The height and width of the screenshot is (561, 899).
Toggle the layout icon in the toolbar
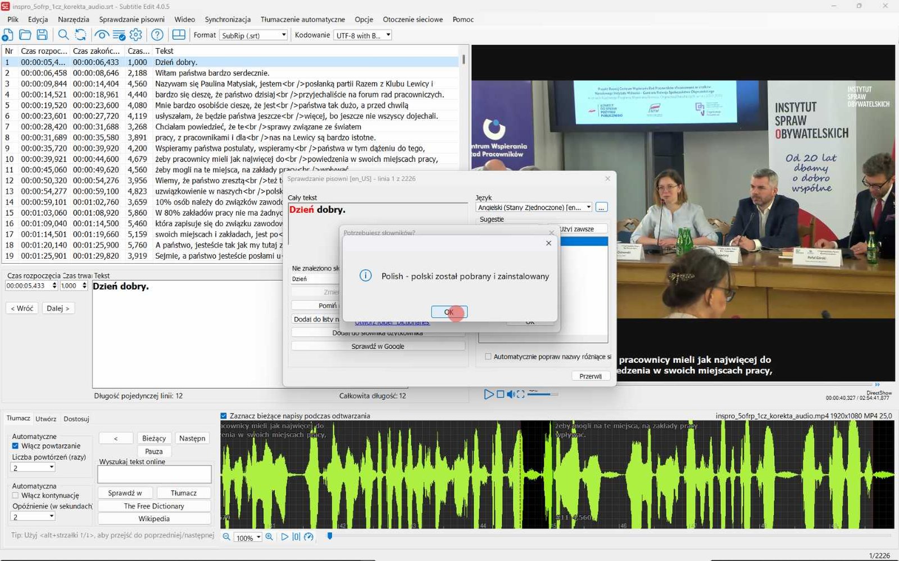click(x=179, y=35)
